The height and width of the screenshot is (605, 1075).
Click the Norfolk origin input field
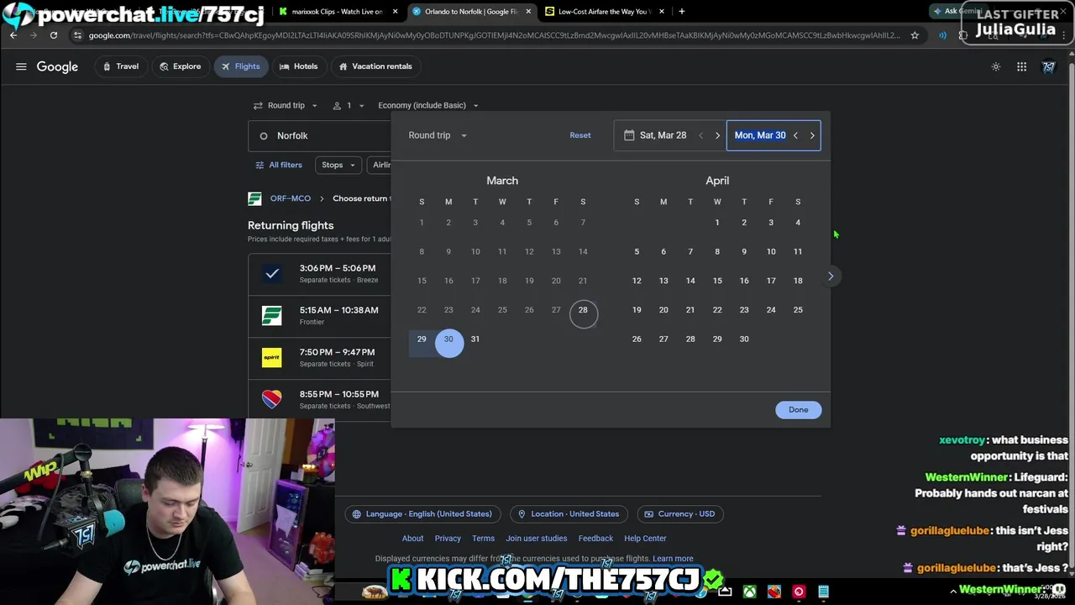[320, 135]
